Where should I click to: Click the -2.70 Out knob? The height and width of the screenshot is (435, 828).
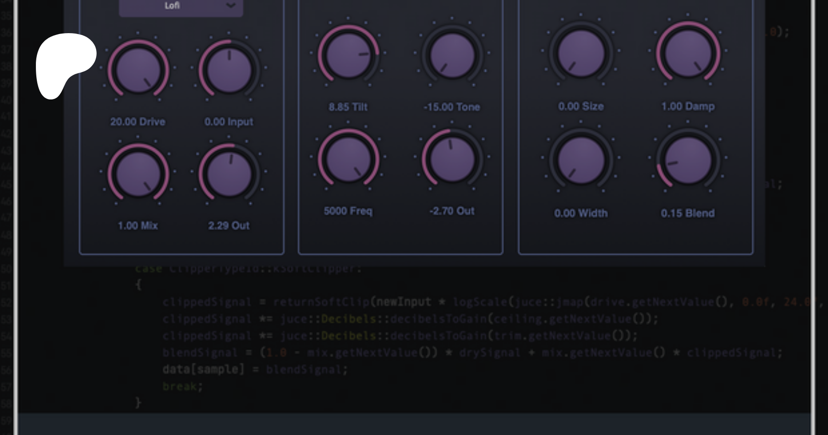point(452,159)
